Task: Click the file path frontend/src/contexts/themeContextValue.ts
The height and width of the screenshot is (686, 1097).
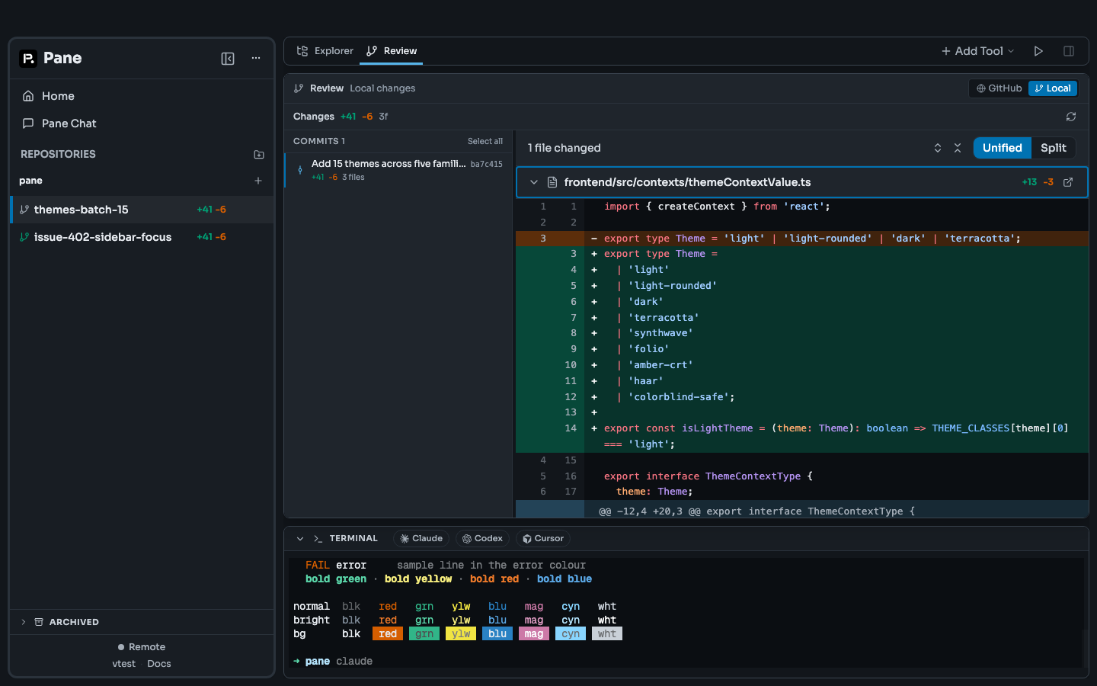Action: click(x=687, y=182)
